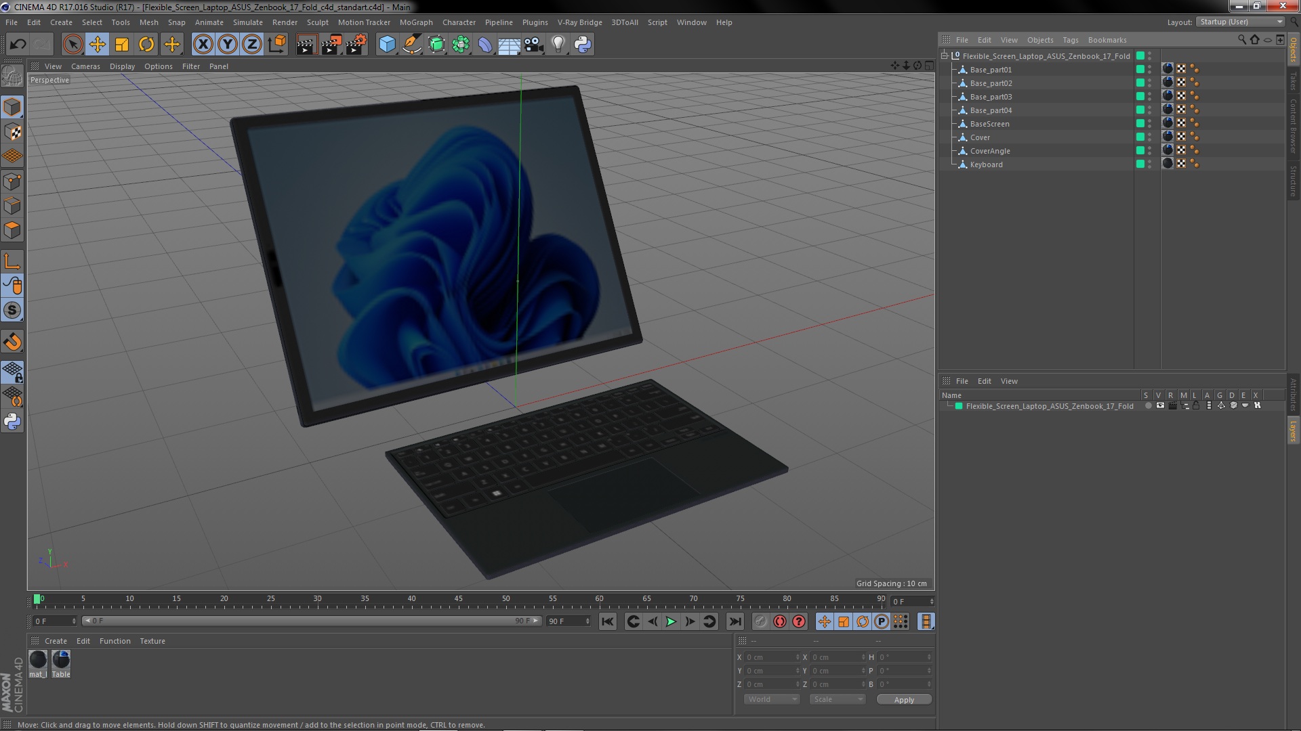Click magnet Snap tool icon
Screen dimensions: 1301x731
[12, 342]
